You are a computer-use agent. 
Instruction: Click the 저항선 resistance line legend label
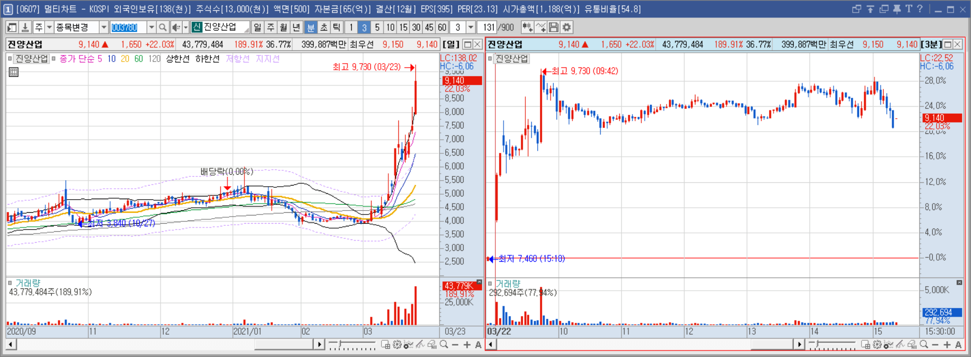[x=238, y=58]
